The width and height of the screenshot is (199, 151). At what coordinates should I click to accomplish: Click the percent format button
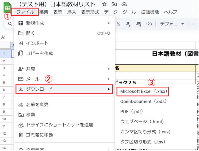118,24
